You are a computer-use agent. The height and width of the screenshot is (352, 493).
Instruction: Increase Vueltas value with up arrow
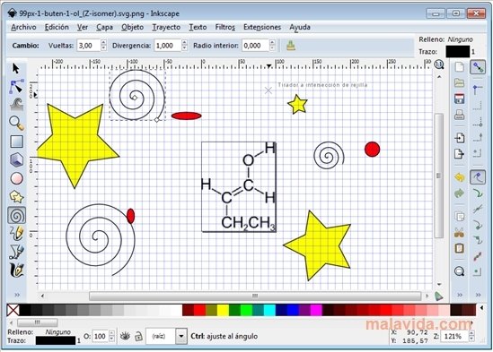point(104,42)
